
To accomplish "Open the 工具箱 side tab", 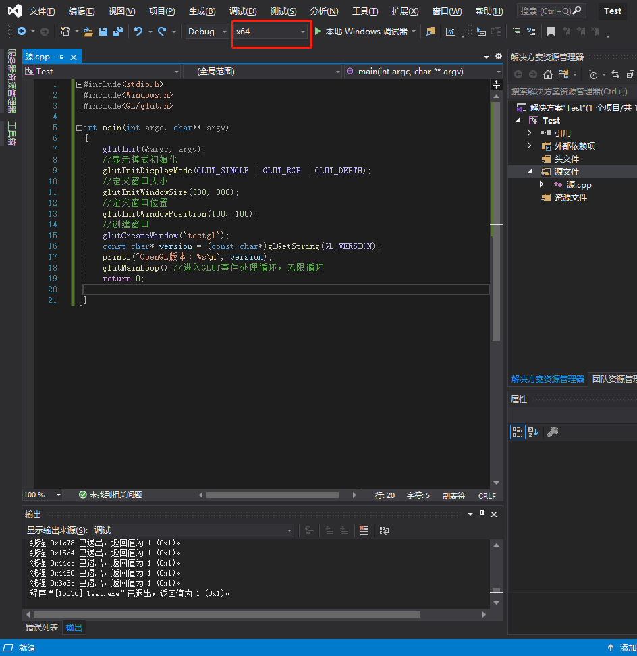I will [x=11, y=134].
